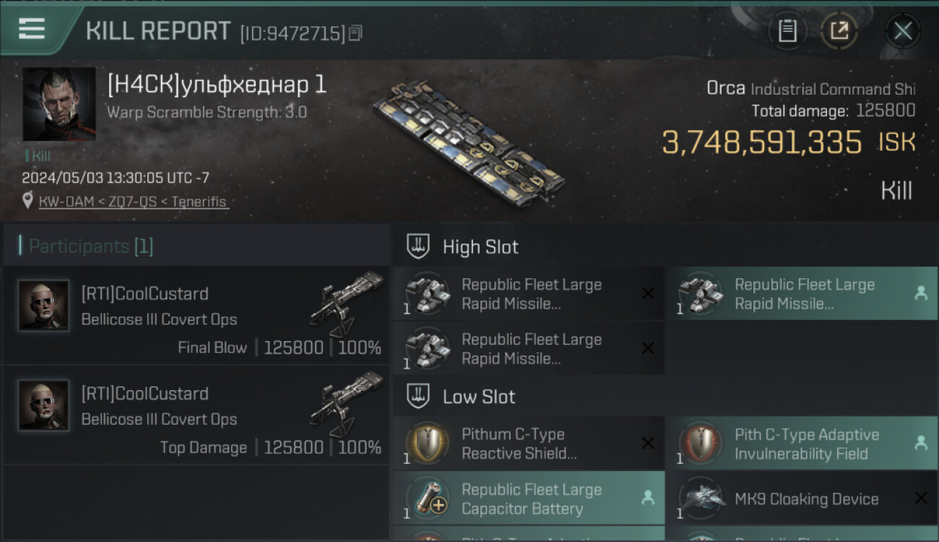The width and height of the screenshot is (939, 542).
Task: Open the clipboard notes icon
Action: pos(787,30)
